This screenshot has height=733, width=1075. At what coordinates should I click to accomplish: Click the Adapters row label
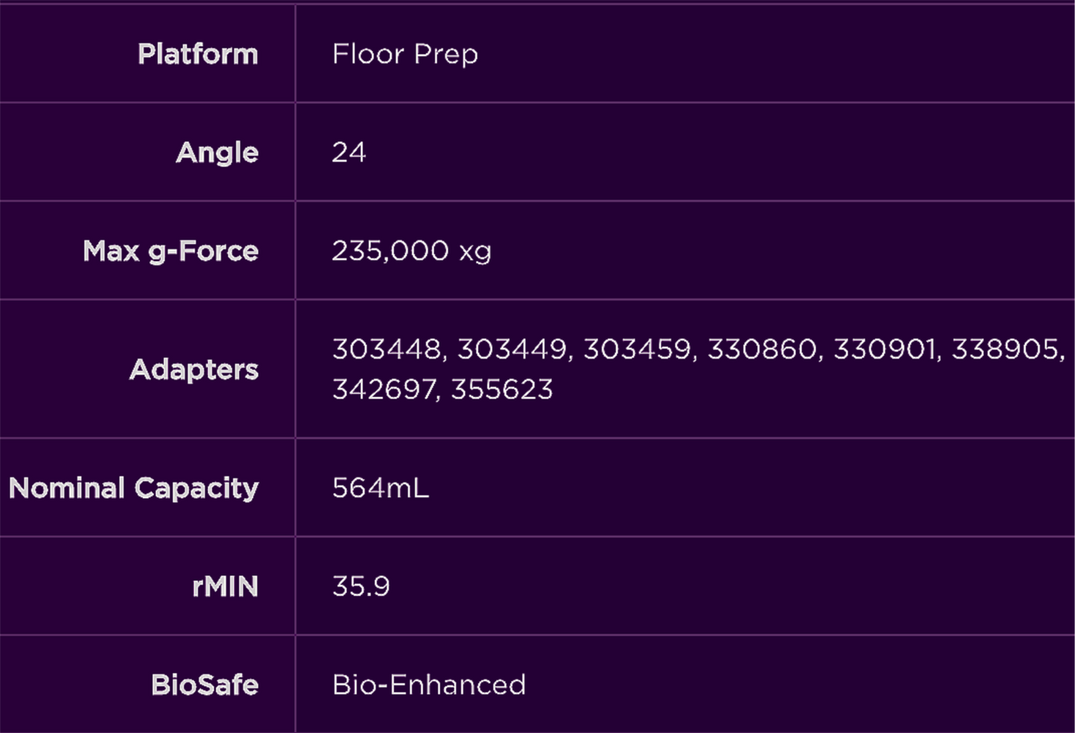193,369
